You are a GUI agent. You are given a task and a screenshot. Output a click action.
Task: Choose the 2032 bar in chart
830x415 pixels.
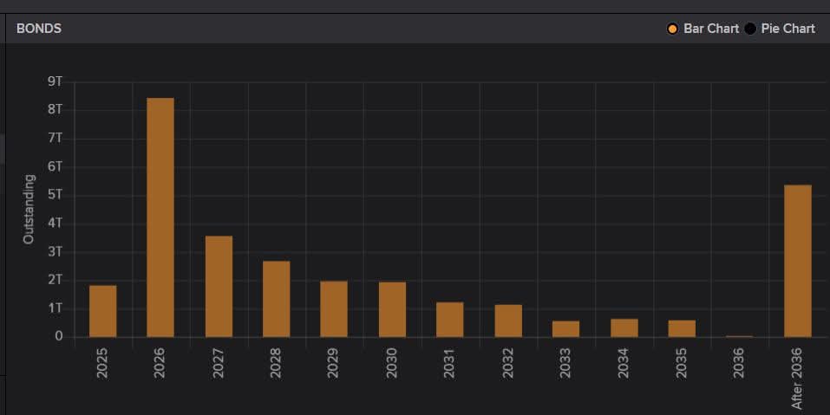(x=508, y=321)
